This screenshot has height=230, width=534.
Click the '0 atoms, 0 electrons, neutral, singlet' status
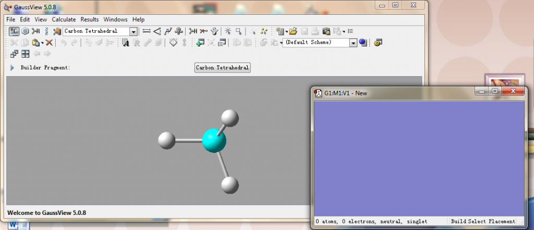(371, 222)
